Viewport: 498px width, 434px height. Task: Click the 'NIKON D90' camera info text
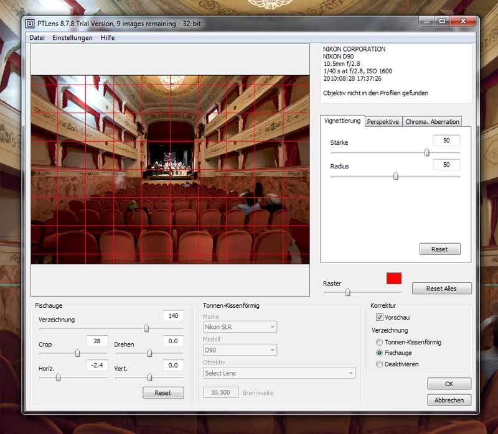coord(338,57)
